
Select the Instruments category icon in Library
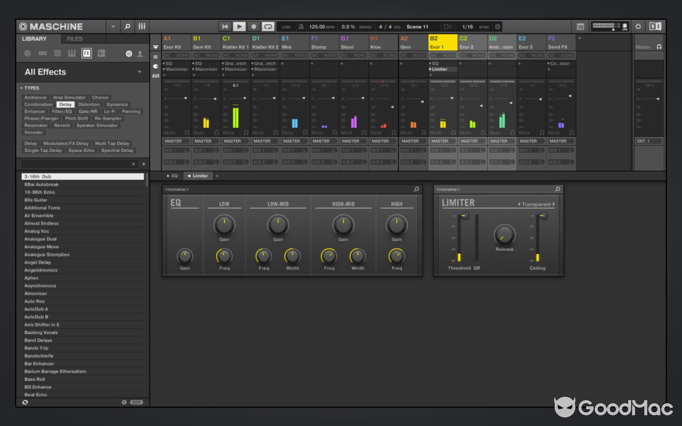pyautogui.click(x=72, y=53)
